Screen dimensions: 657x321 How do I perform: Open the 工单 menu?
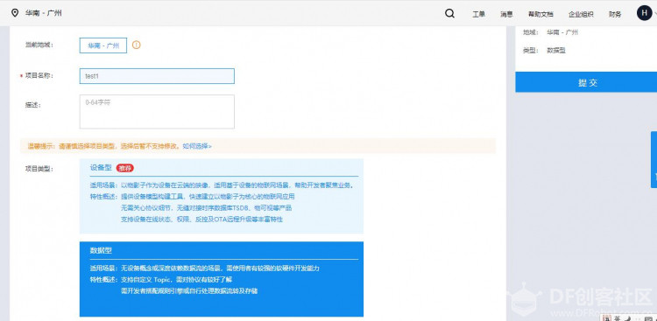[x=478, y=14]
